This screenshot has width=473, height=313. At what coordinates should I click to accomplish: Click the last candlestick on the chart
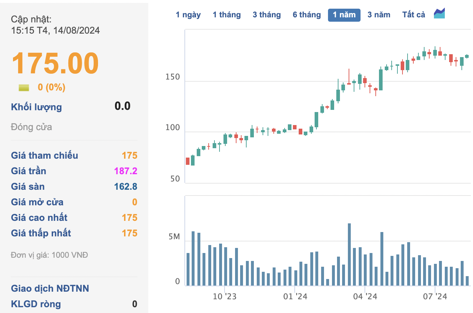(467, 56)
